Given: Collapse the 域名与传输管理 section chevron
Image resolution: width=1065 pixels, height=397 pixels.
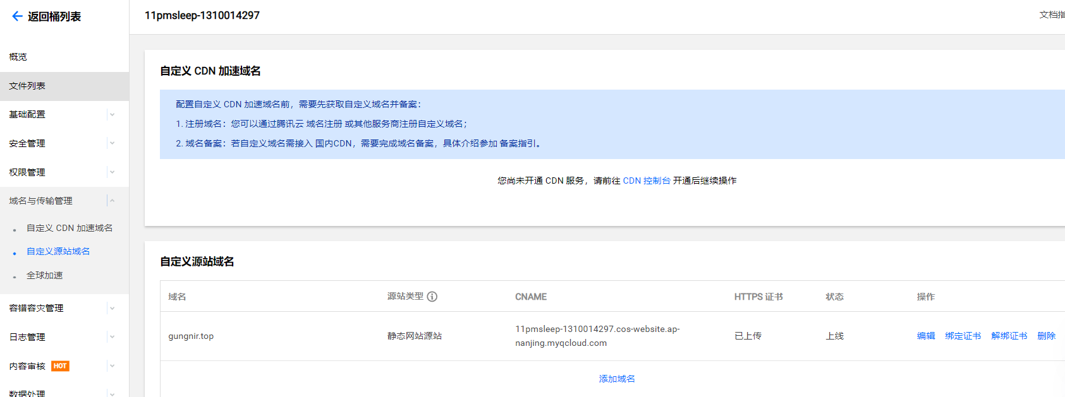Looking at the screenshot, I should point(112,201).
